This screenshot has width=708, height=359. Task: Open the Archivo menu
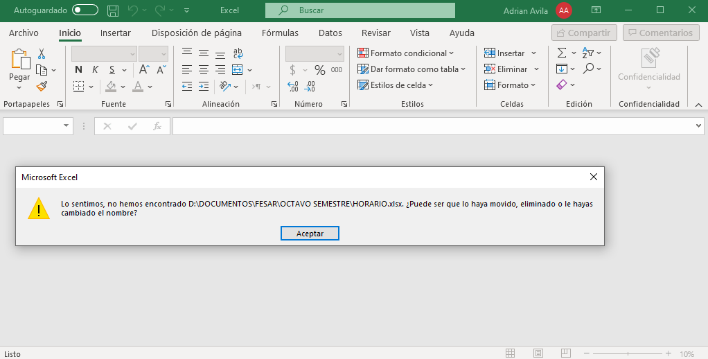(x=24, y=33)
